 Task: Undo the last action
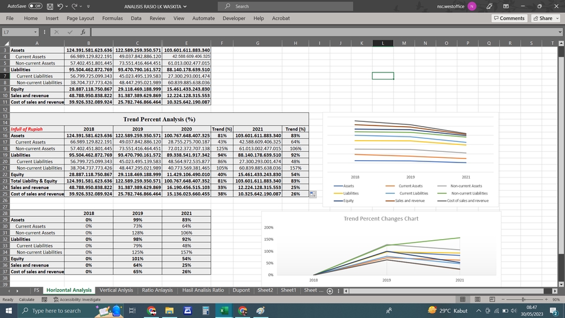60,6
